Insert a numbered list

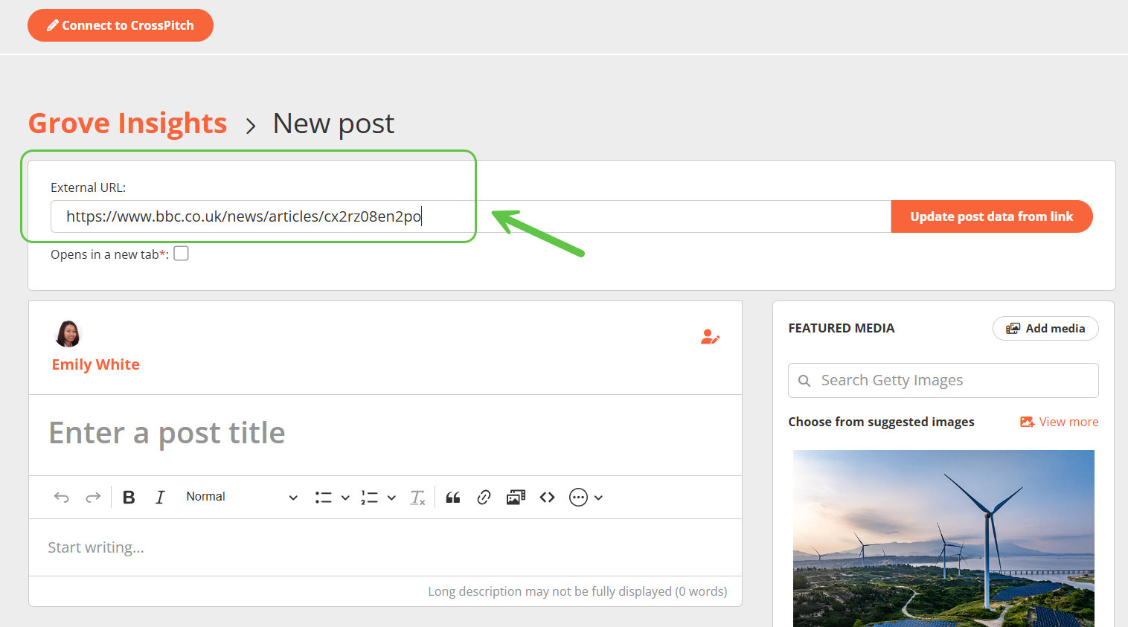tap(369, 498)
